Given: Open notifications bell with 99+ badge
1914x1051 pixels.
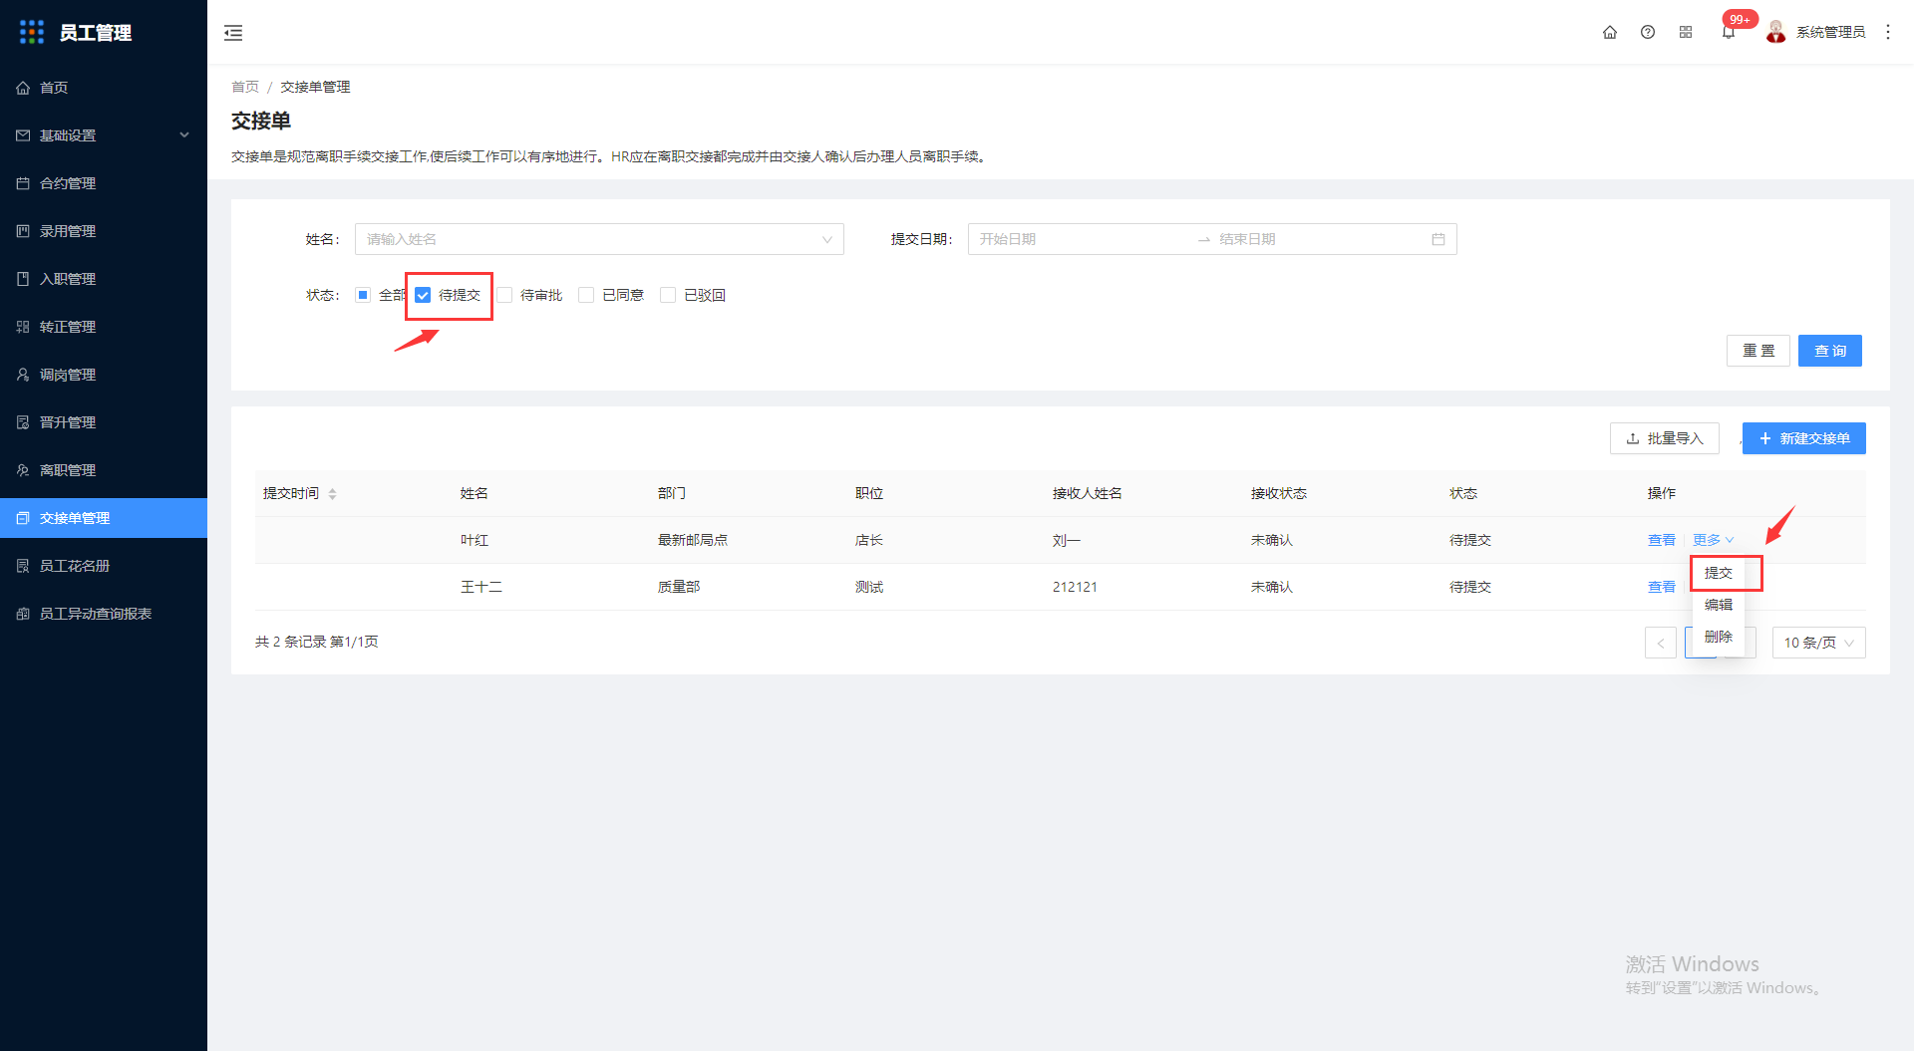Looking at the screenshot, I should 1729,32.
